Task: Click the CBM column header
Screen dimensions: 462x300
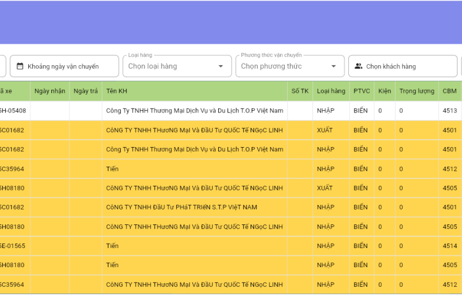Action: pos(449,91)
